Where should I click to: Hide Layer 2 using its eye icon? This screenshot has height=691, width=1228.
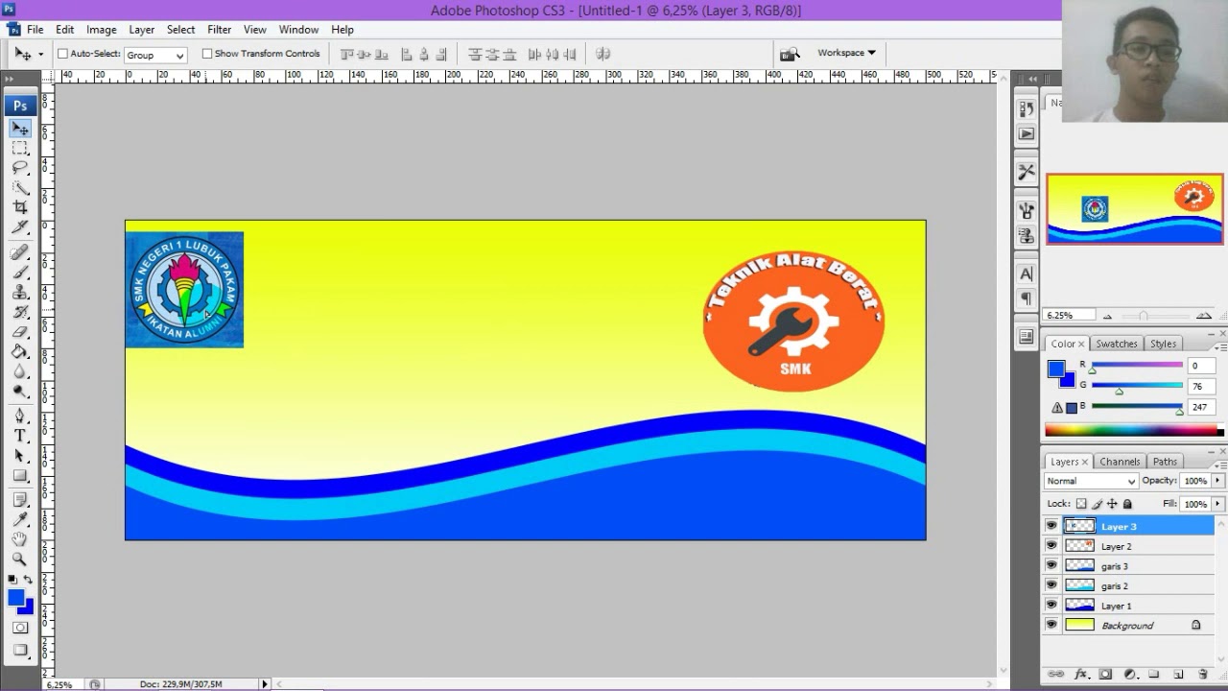[1051, 546]
